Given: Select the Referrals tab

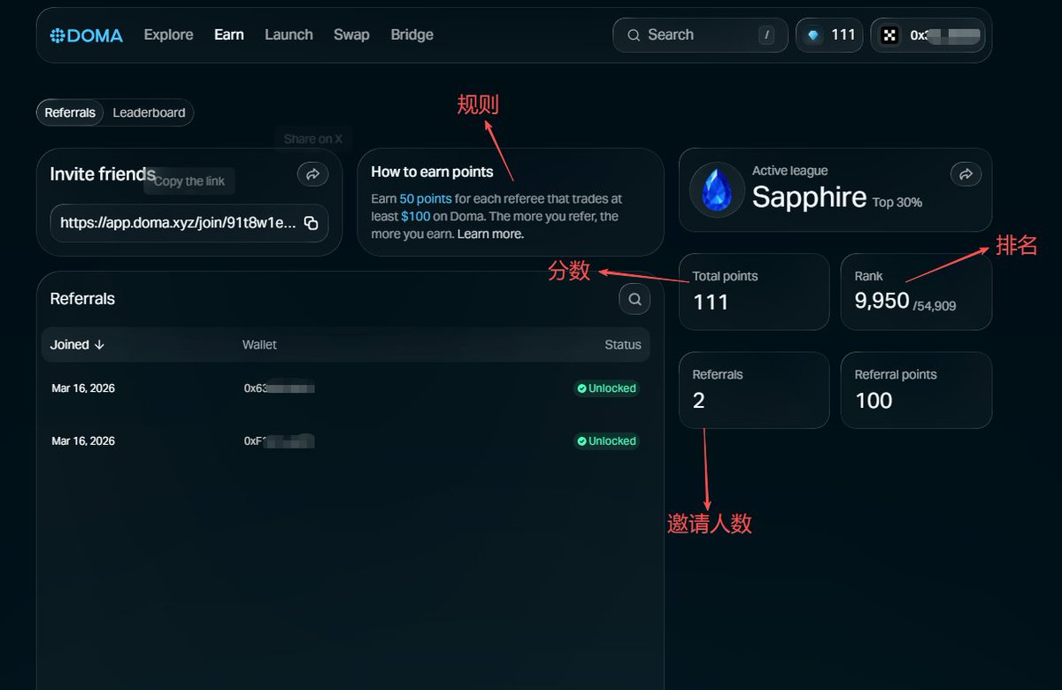Looking at the screenshot, I should click(70, 112).
